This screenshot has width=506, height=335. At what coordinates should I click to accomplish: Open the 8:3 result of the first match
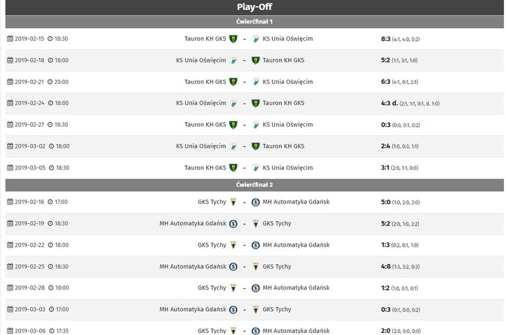(386, 39)
